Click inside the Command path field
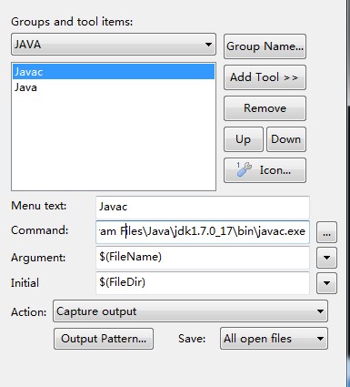 click(x=203, y=232)
